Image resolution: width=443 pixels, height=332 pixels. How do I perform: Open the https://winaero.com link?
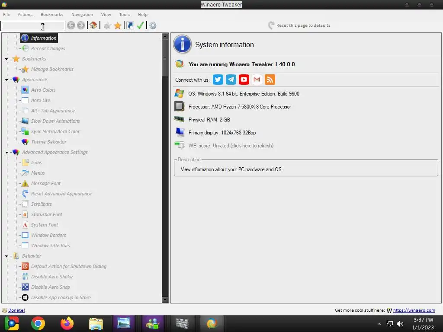(414, 310)
